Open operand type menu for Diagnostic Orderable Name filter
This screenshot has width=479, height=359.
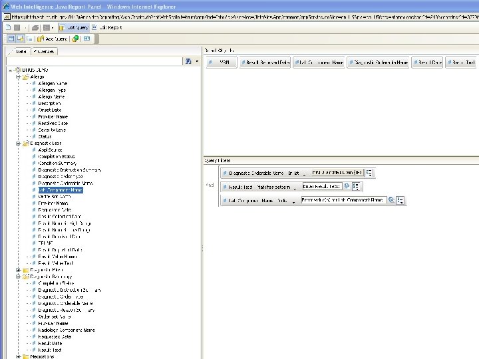[369, 173]
